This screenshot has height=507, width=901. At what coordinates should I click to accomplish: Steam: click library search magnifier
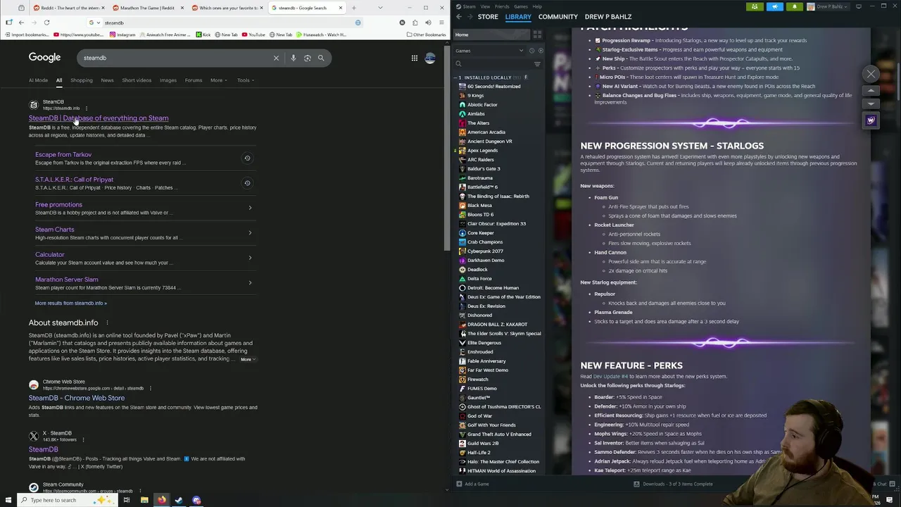click(458, 64)
